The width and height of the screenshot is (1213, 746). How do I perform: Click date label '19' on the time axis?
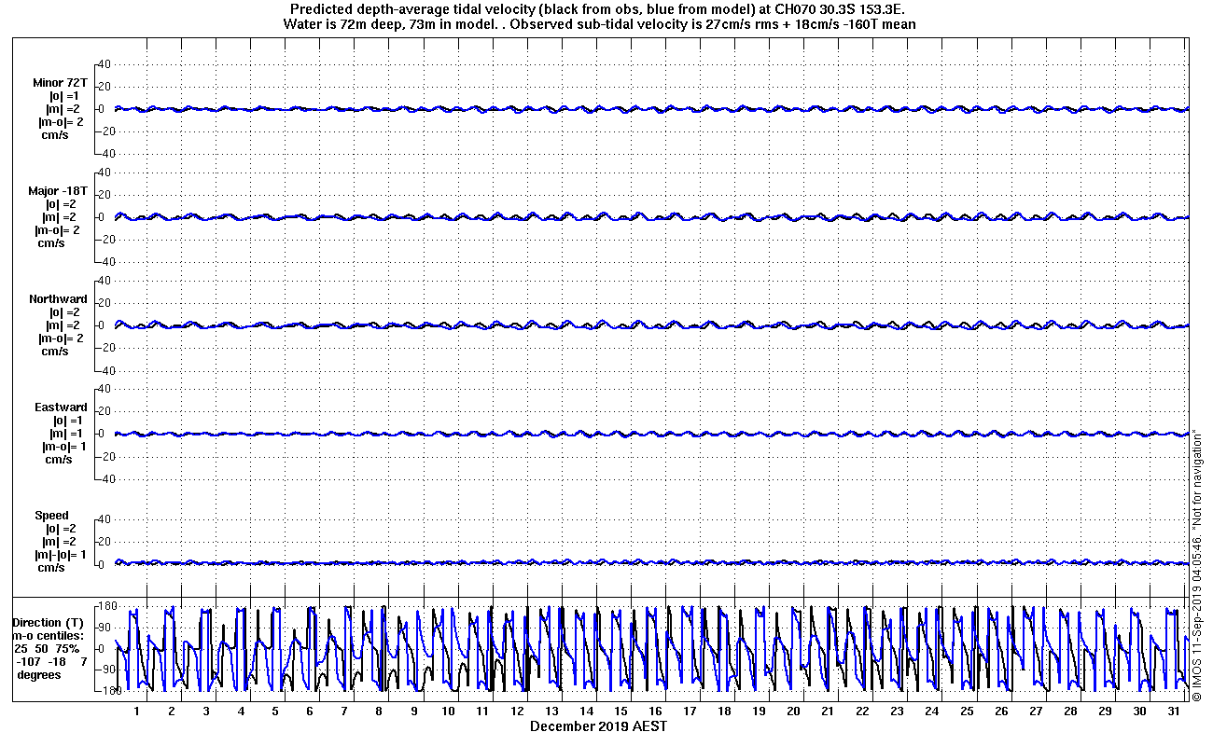tap(759, 711)
